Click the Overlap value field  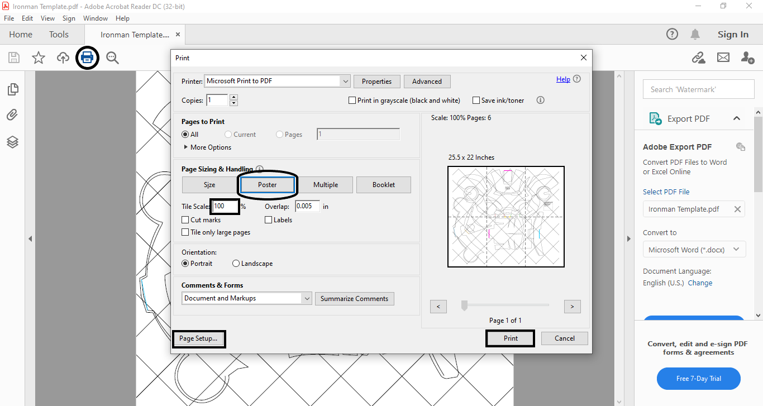[x=308, y=206]
